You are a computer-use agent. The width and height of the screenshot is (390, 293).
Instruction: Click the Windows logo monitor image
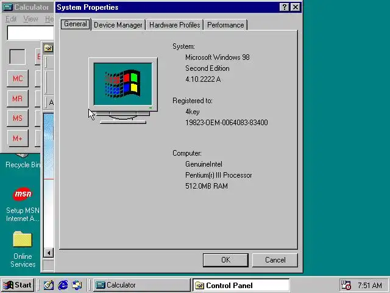point(123,91)
